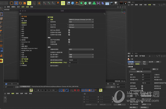This screenshot has height=109, width=166.
Task: Search preferences with the magnifier icon
Action: tap(104, 14)
